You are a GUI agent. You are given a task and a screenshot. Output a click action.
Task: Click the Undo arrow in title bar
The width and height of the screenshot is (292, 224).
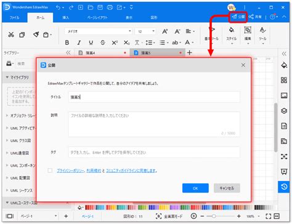tap(59, 7)
